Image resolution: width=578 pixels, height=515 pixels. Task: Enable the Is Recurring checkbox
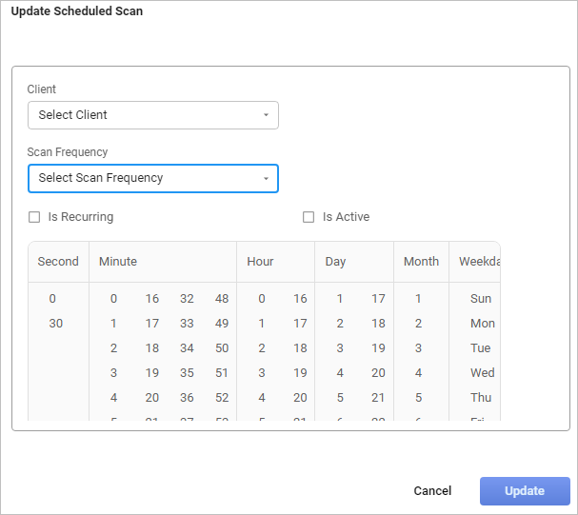pyautogui.click(x=34, y=217)
